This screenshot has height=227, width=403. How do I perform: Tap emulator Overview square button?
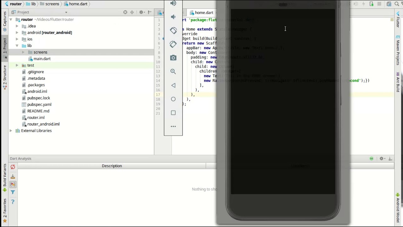pyautogui.click(x=173, y=113)
